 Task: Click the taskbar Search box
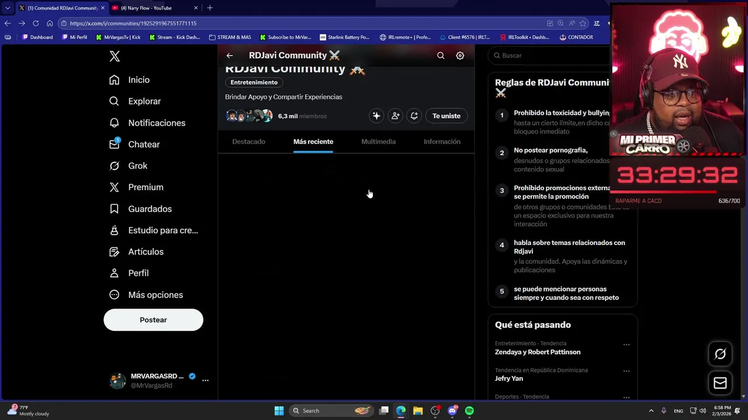coord(332,411)
